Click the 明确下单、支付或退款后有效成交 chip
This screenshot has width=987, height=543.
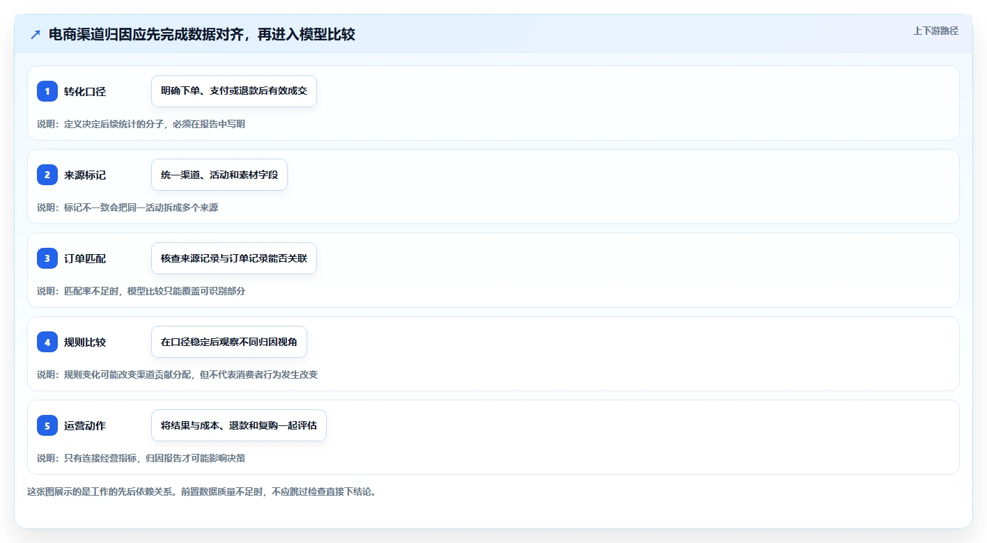(234, 91)
